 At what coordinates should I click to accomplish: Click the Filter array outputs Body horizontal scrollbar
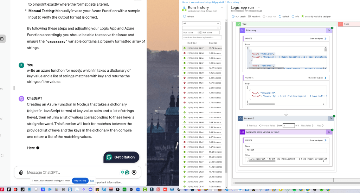(x=262, y=104)
